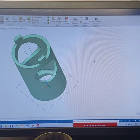Screen dimensions: 140x140
Task: Insert a file with Soubor
Action: click(53, 20)
